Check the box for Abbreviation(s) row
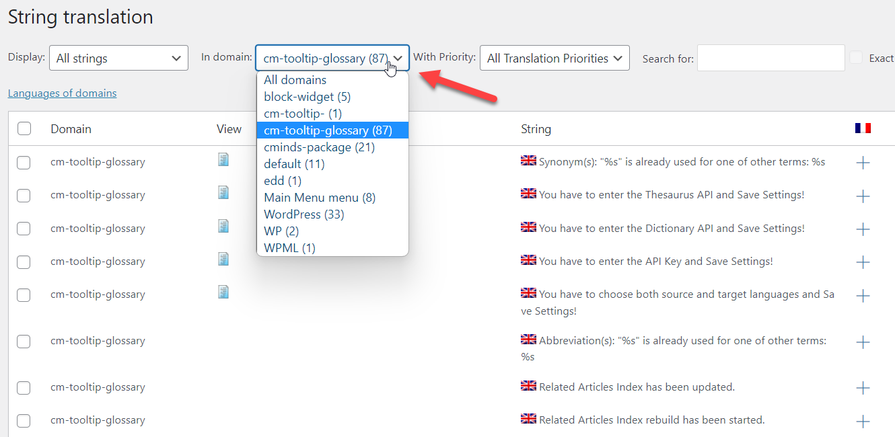This screenshot has width=895, height=437. click(x=24, y=341)
